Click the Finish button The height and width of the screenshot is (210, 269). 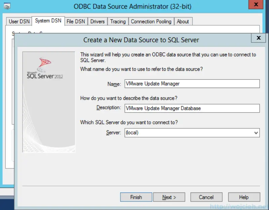pos(136,197)
